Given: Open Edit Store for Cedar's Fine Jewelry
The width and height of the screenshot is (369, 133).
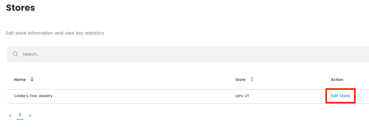Looking at the screenshot, I should 340,96.
